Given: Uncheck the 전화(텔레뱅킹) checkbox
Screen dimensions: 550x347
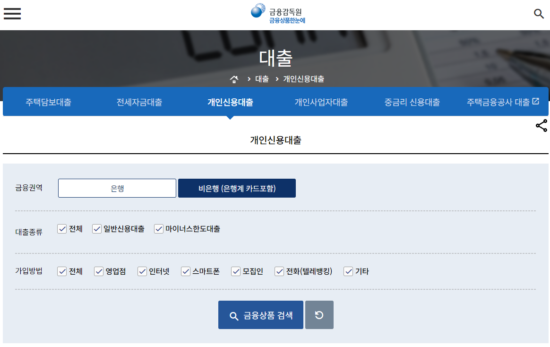Looking at the screenshot, I should tap(279, 271).
